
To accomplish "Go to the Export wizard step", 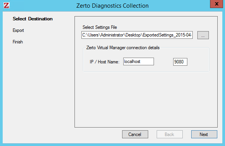I will click(x=18, y=30).
